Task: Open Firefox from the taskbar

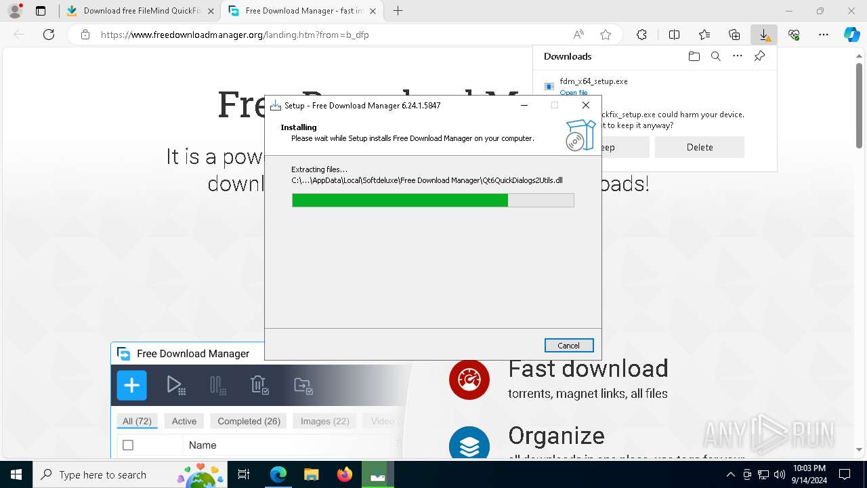Action: point(344,474)
